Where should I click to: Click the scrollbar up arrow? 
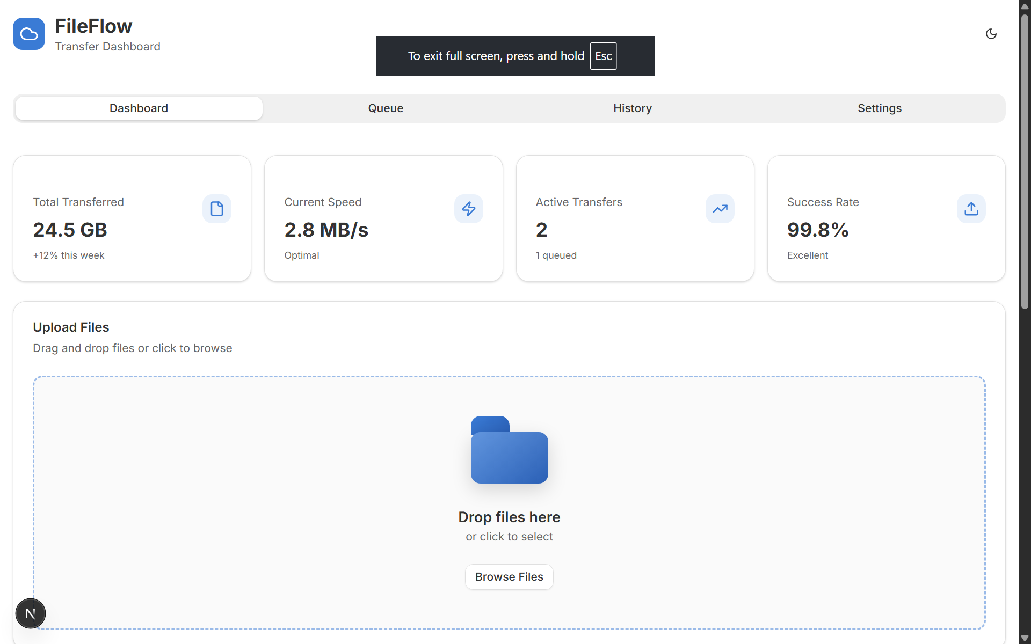point(1025,6)
